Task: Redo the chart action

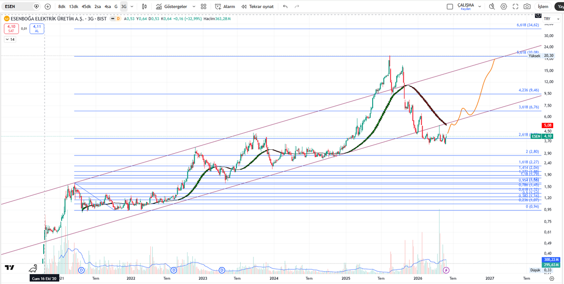Action: point(297,7)
